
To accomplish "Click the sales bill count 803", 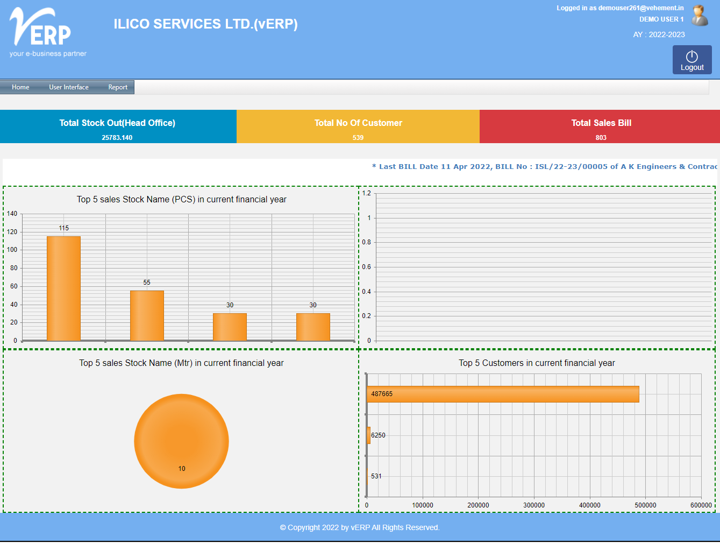I will click(601, 138).
